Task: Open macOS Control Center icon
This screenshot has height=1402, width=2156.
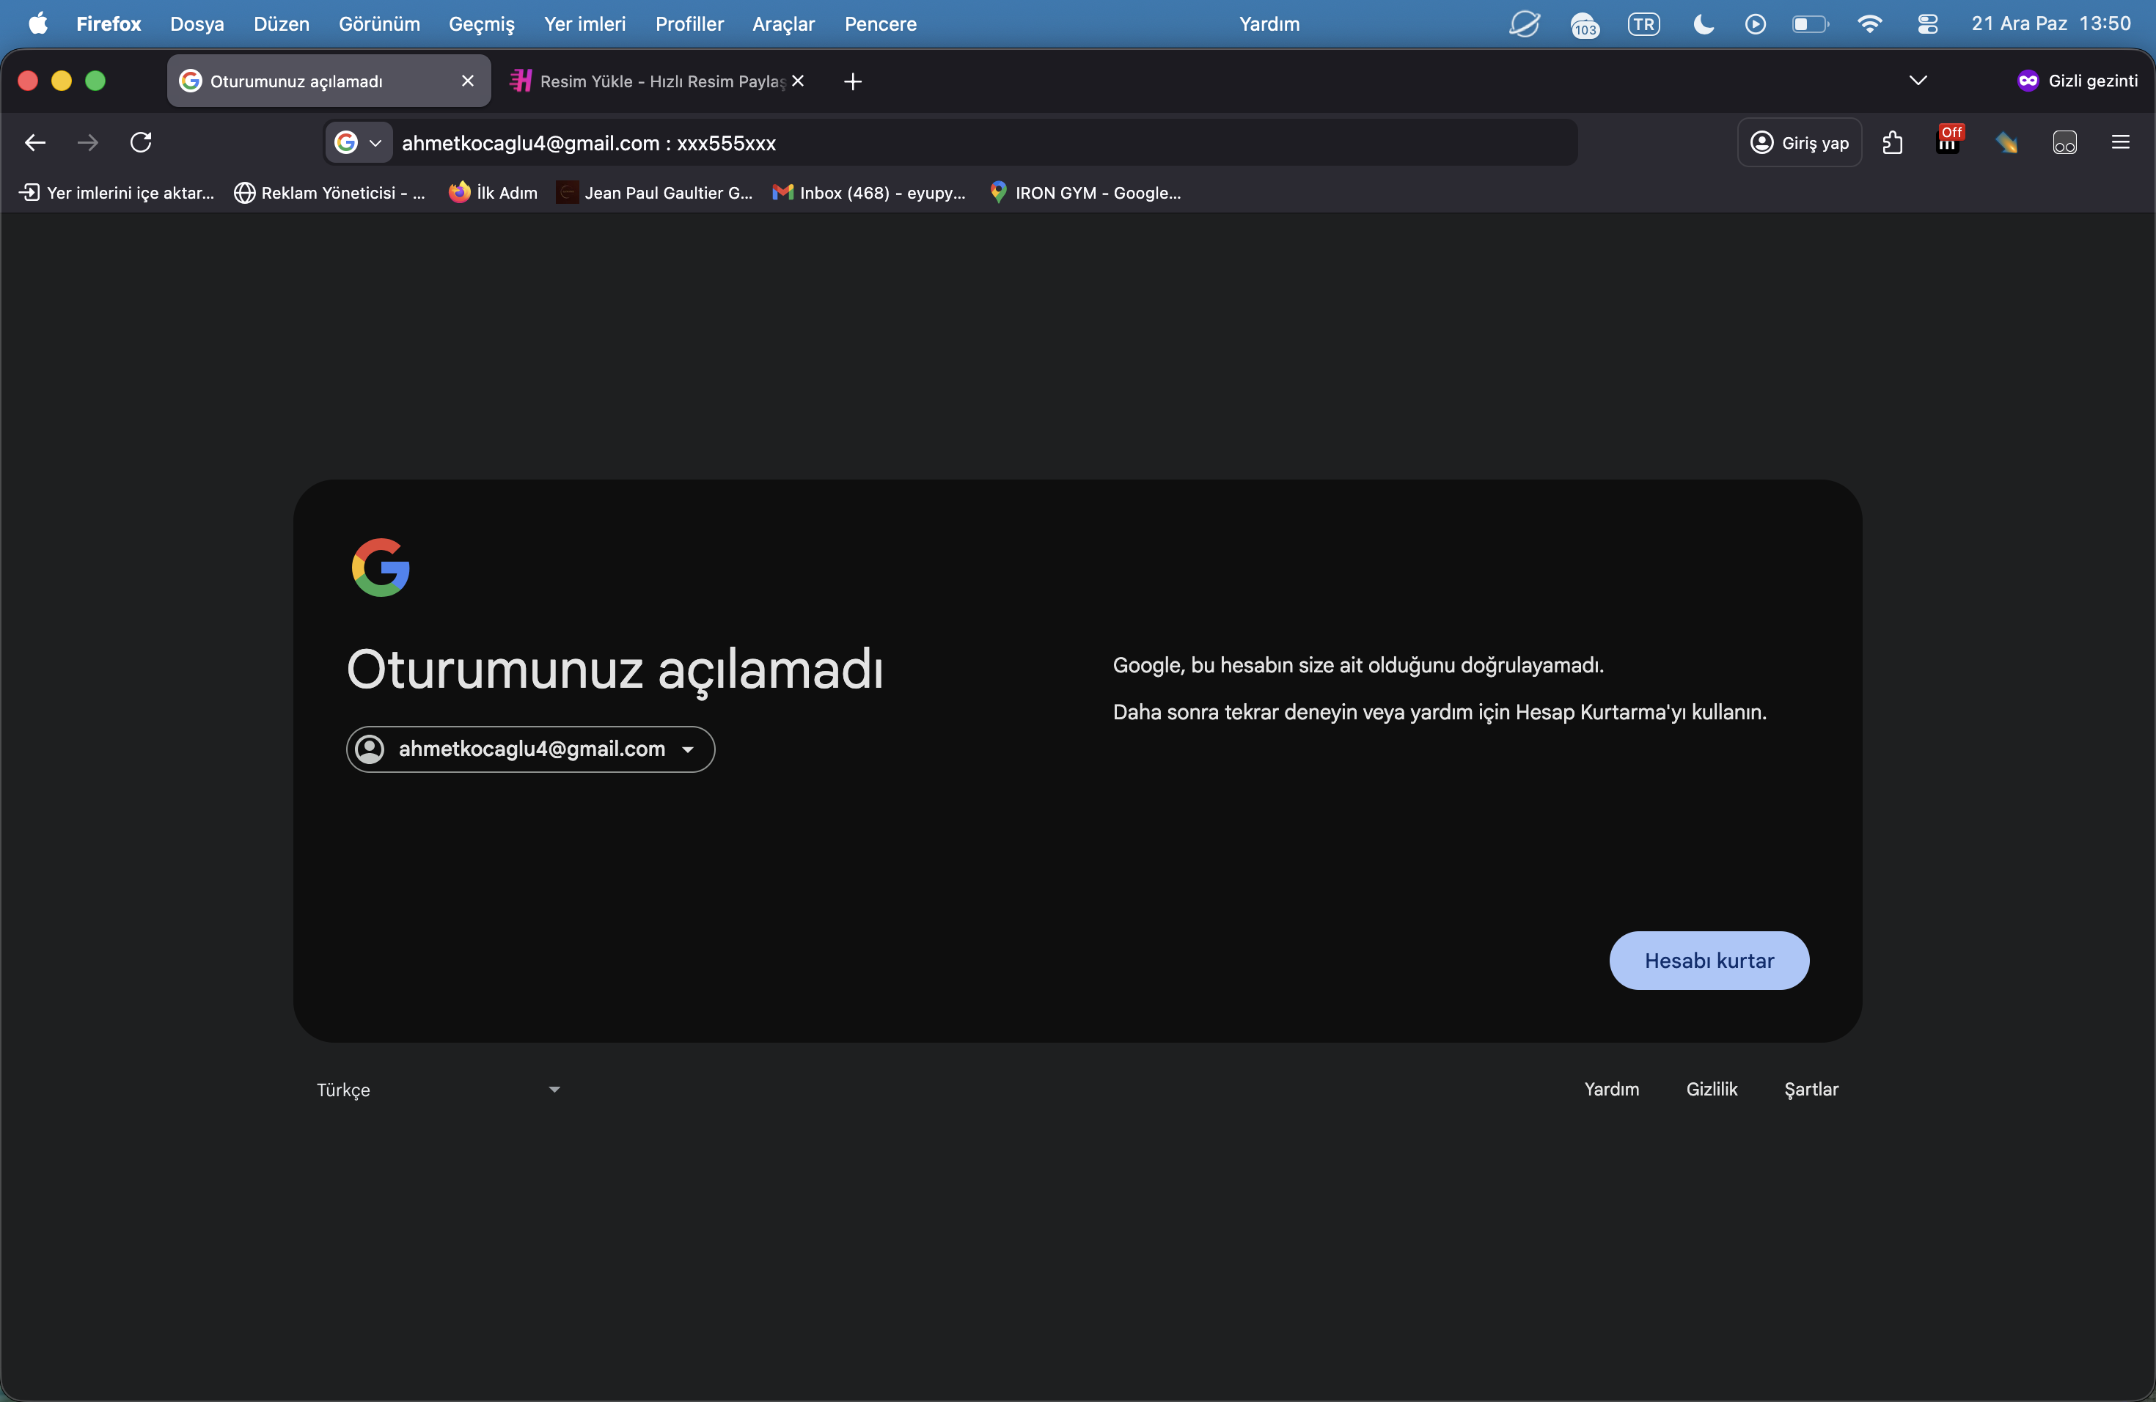Action: coord(1926,23)
